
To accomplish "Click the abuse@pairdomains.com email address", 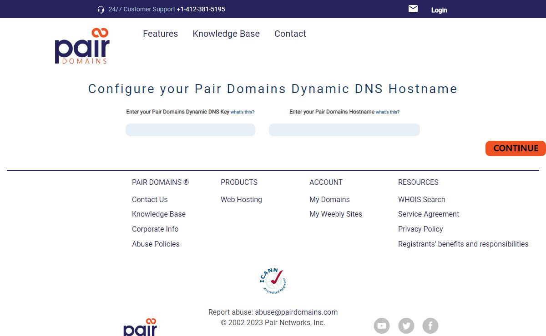I will pyautogui.click(x=296, y=312).
